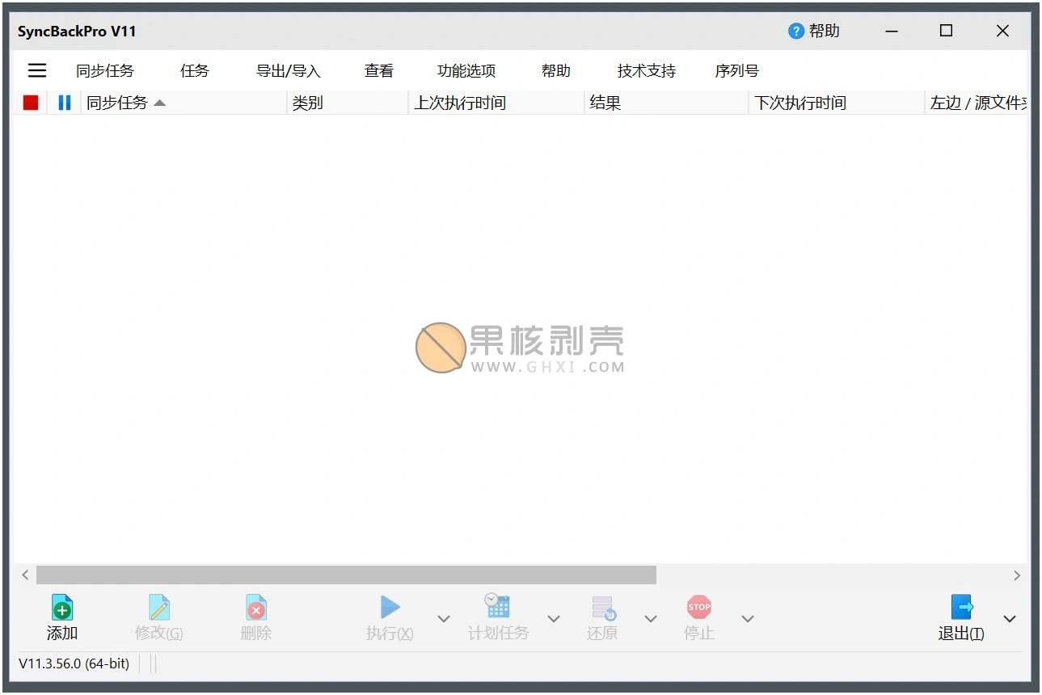This screenshot has width=1042, height=695.
Task: Open the 导出/导入 menu
Action: (287, 70)
